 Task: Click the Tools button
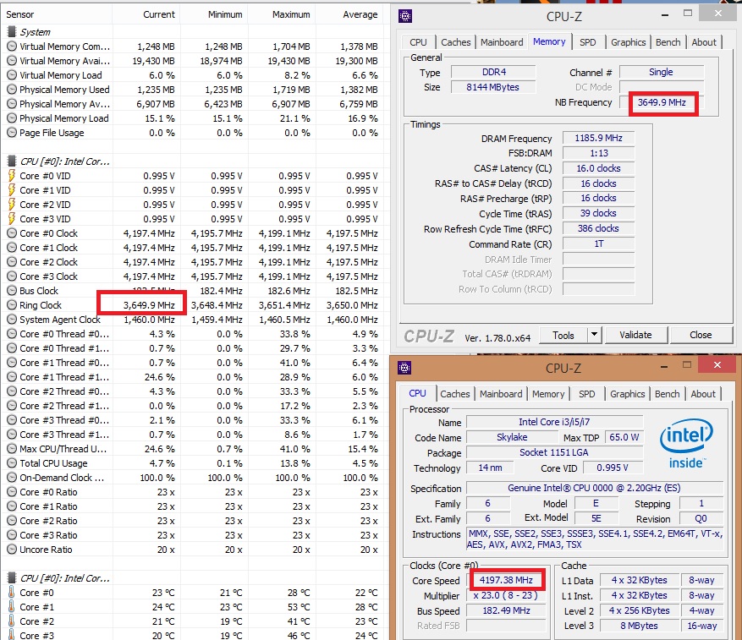click(563, 335)
